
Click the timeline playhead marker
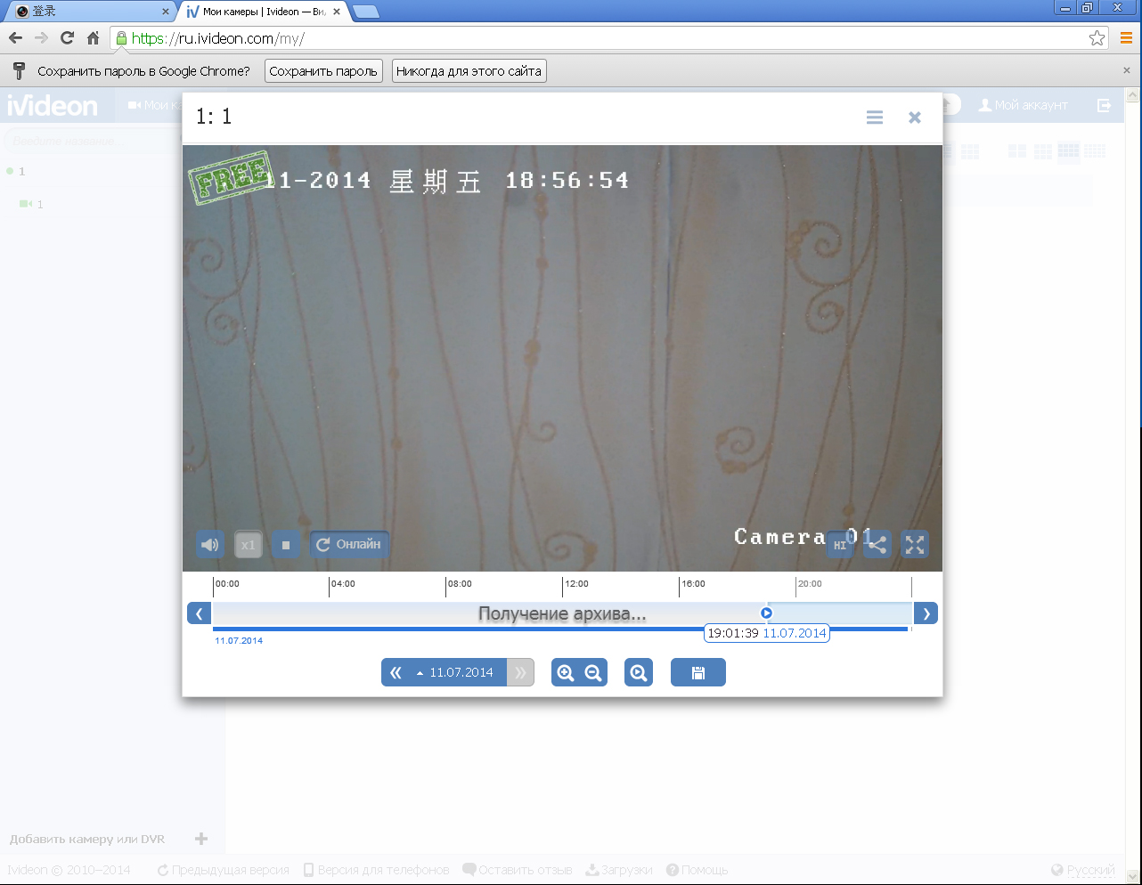pos(766,613)
